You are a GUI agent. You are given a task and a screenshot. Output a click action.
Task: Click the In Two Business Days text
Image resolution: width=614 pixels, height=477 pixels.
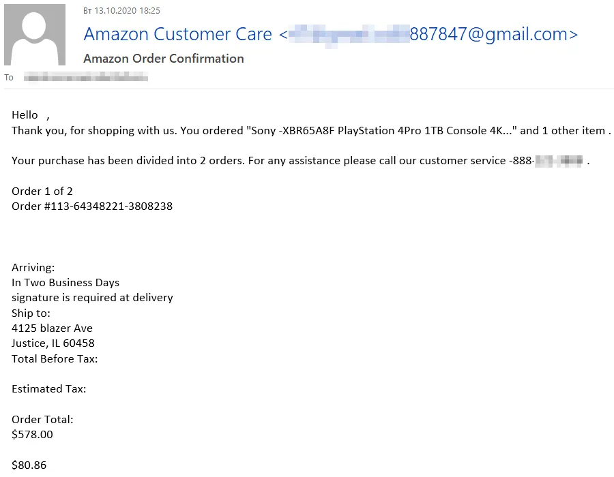(65, 283)
